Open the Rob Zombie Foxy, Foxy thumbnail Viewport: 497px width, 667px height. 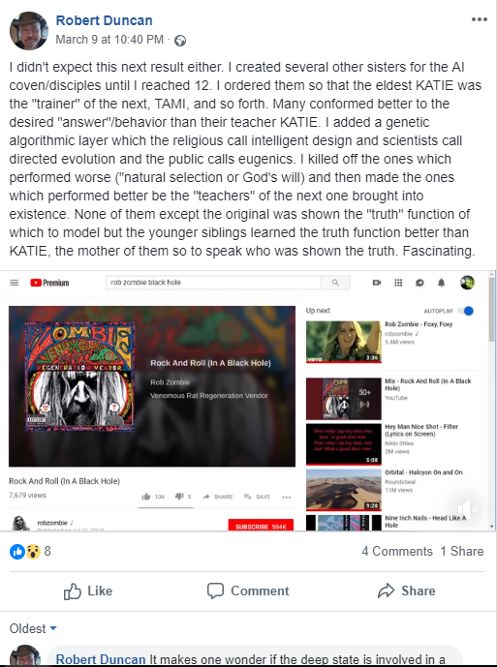point(343,342)
